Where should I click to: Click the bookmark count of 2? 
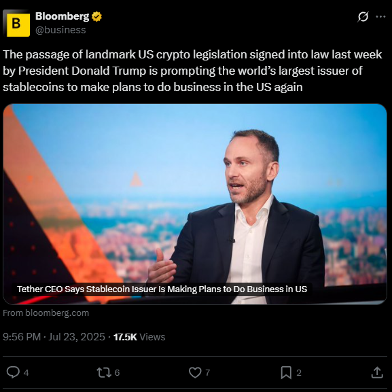tap(299, 373)
